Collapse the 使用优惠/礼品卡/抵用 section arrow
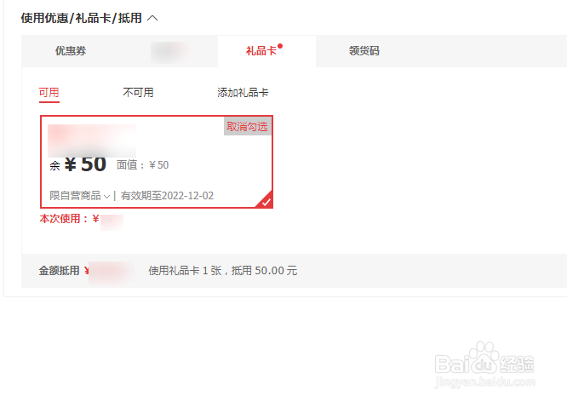This screenshot has width=567, height=402. [152, 18]
